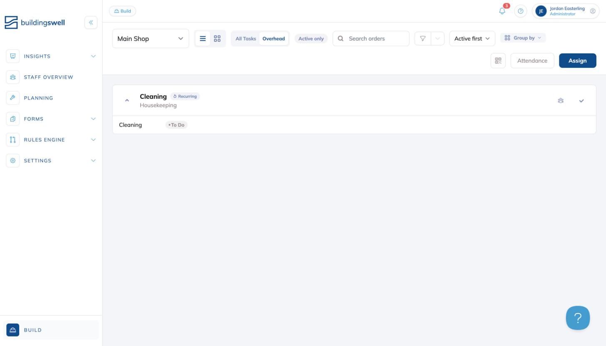The height and width of the screenshot is (346, 606).
Task: Open the Main Shop location dropdown
Action: click(x=151, y=38)
